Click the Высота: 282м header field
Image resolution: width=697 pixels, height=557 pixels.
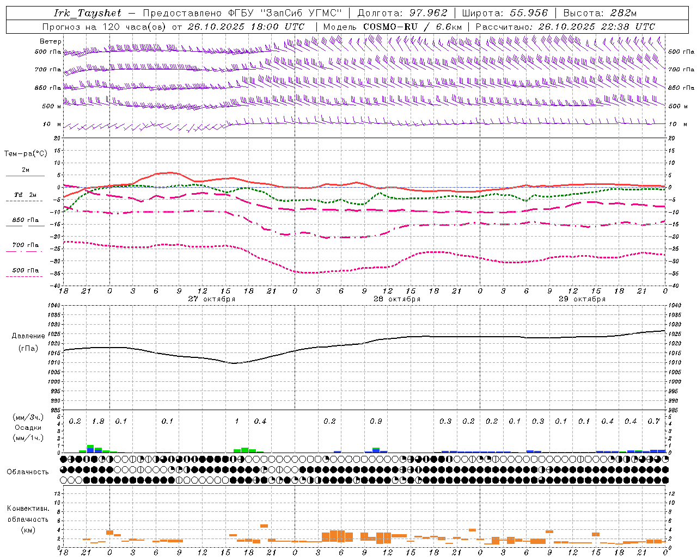(600, 13)
